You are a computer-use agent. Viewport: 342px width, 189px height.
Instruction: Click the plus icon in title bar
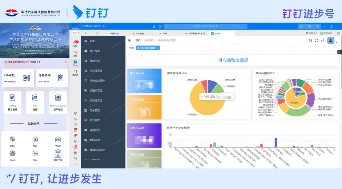click(x=317, y=26)
